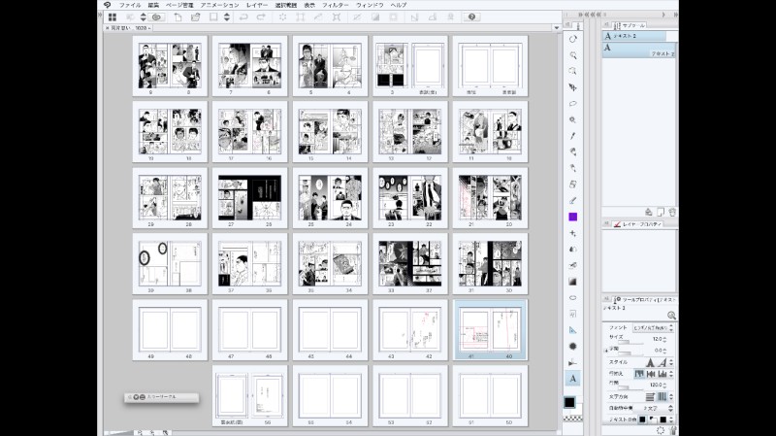
Task: Open the canvas tab list dropdown arrow
Action: point(557,28)
